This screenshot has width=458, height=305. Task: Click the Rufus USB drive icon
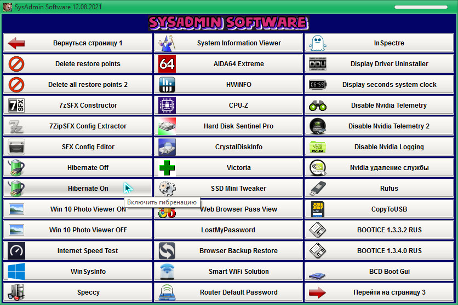pos(317,189)
